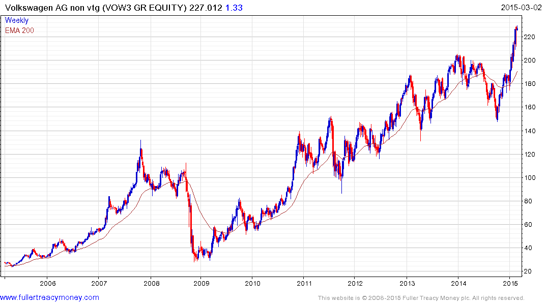Image resolution: width=547 pixels, height=305 pixels.
Task: Click the 2013 x-axis label
Action: (407, 283)
